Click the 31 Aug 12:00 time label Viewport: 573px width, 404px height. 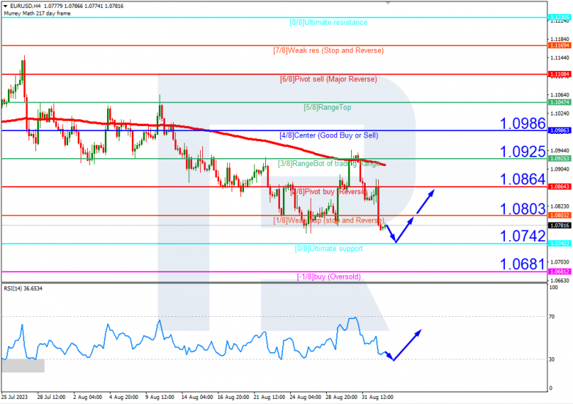pyautogui.click(x=377, y=397)
